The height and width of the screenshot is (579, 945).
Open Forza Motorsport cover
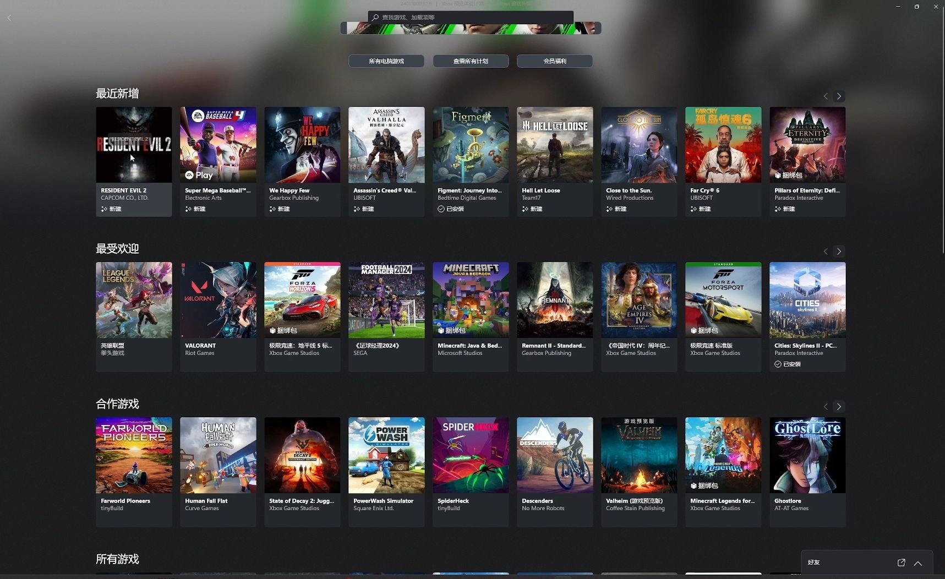point(723,300)
